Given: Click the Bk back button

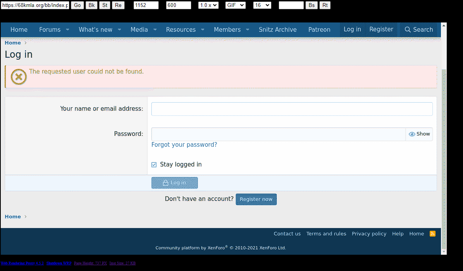Looking at the screenshot, I should pyautogui.click(x=91, y=5).
